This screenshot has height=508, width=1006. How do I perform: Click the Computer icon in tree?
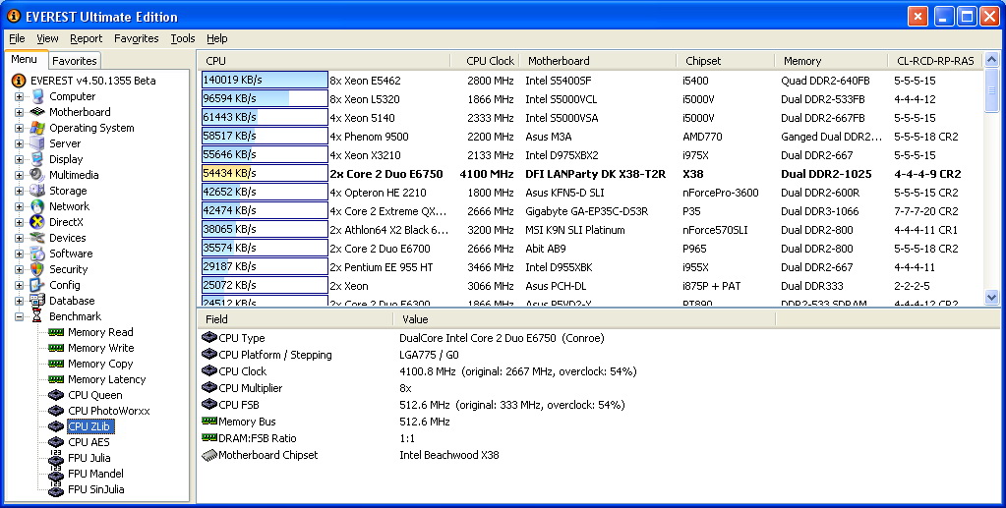37,96
